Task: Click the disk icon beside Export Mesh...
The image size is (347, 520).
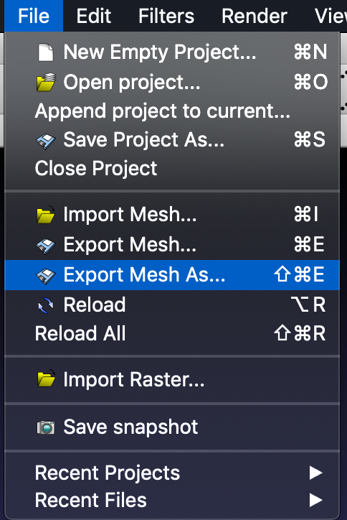Action: click(x=46, y=246)
